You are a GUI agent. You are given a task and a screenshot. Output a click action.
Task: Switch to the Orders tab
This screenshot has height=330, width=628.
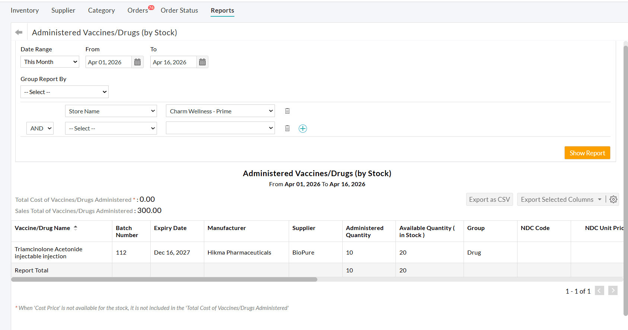(x=138, y=10)
